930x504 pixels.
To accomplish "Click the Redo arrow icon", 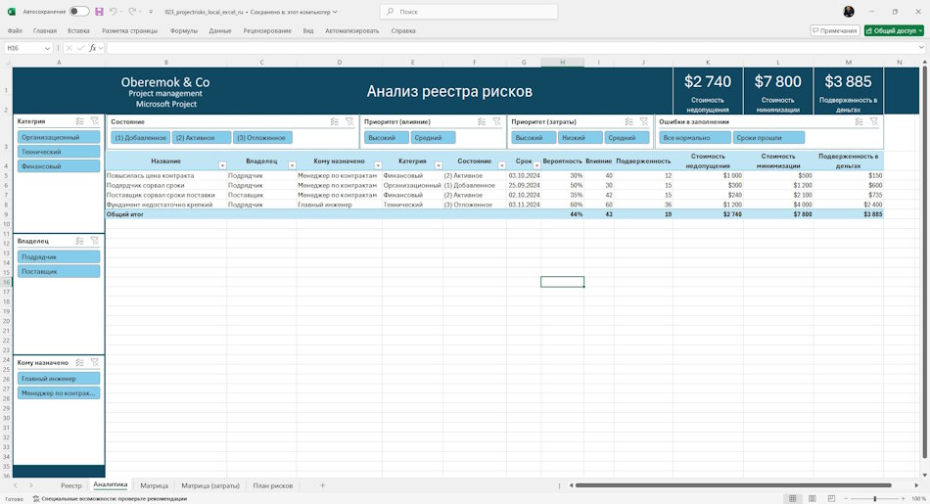I will [132, 12].
